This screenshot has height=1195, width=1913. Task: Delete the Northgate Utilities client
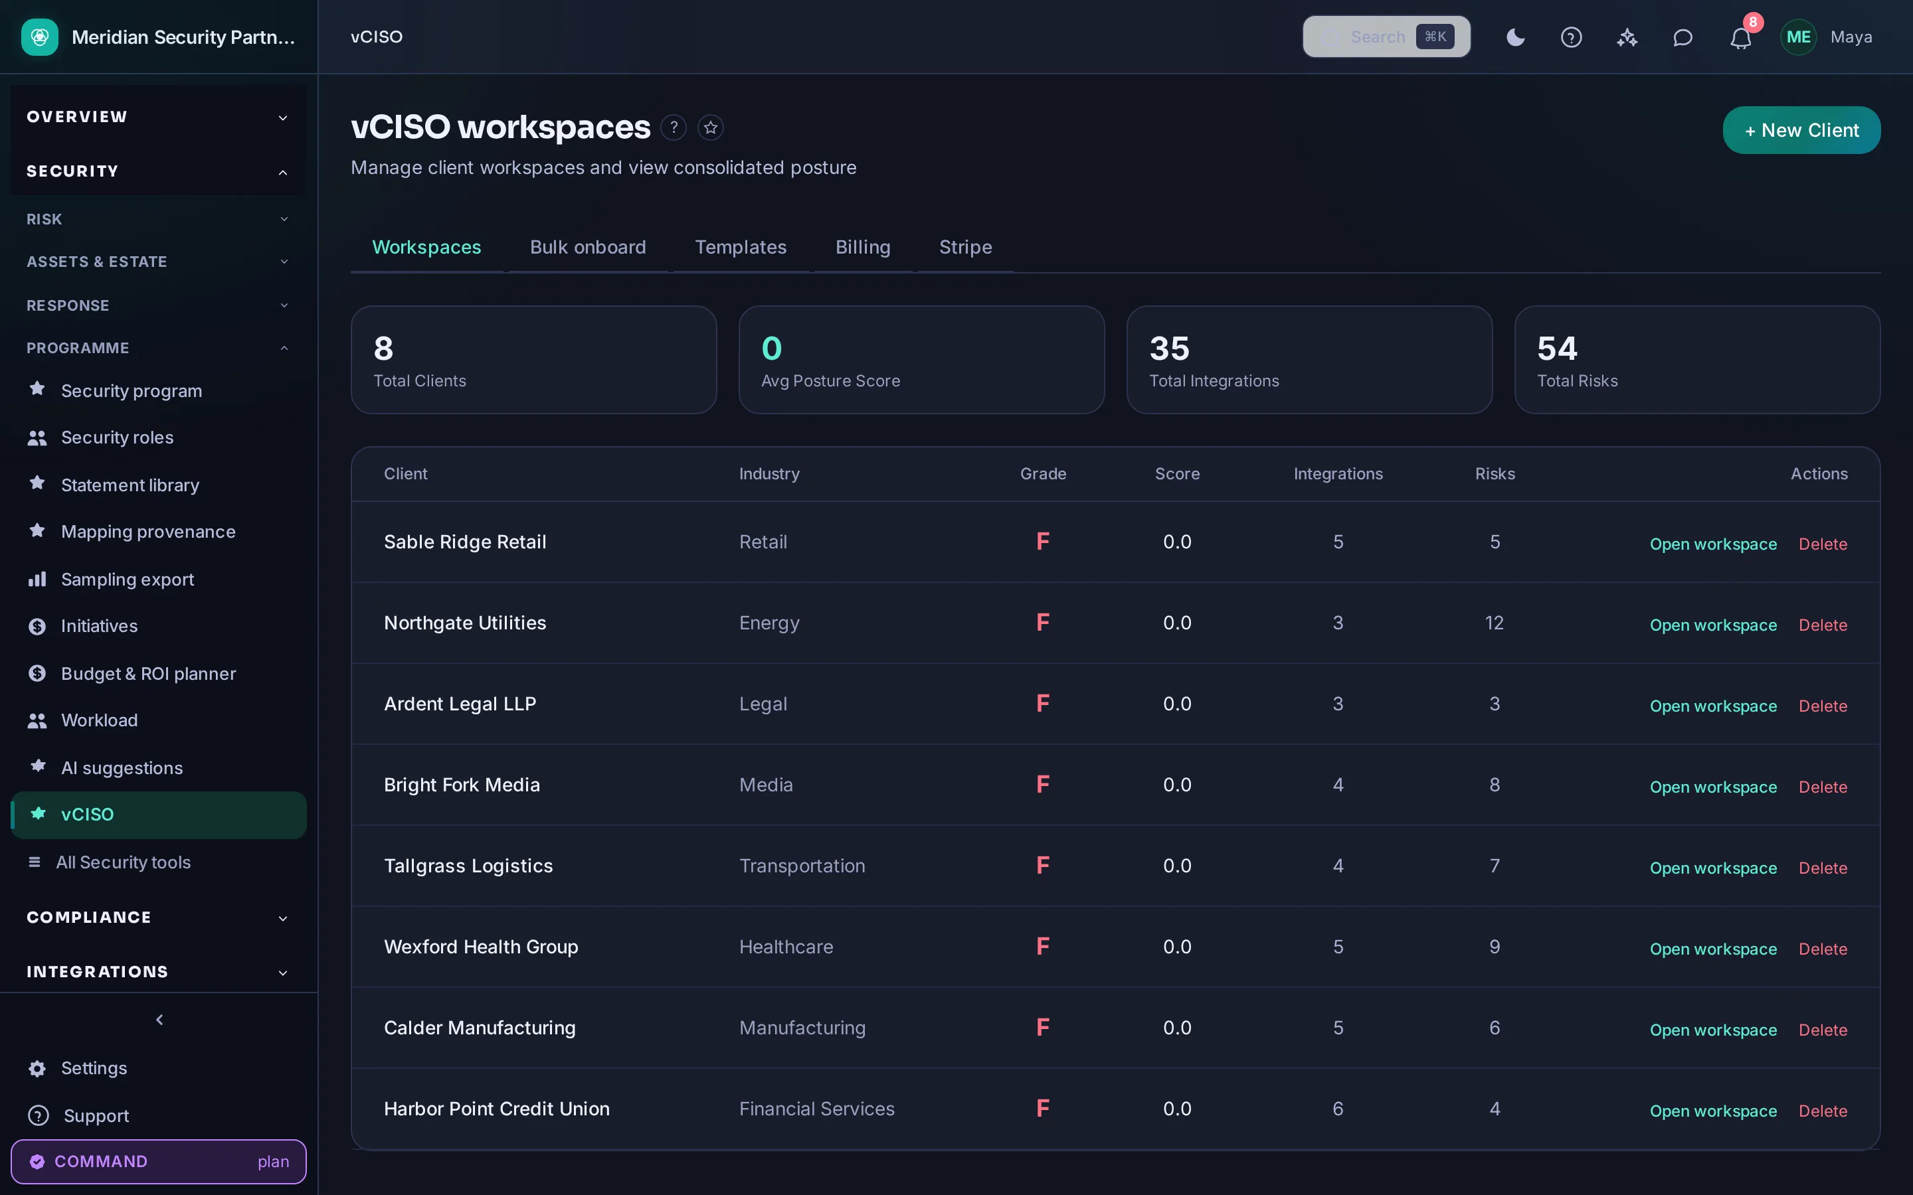point(1823,625)
